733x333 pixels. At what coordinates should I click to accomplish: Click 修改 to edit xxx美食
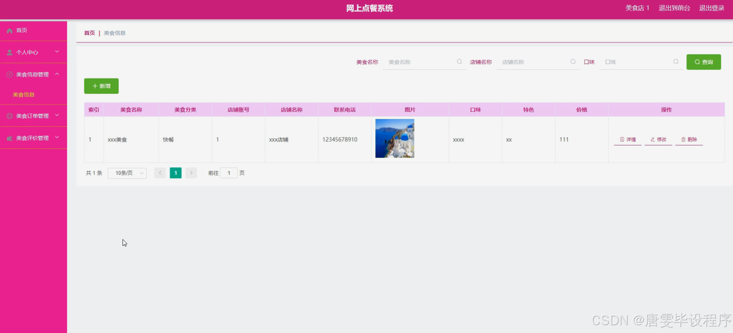pos(658,139)
